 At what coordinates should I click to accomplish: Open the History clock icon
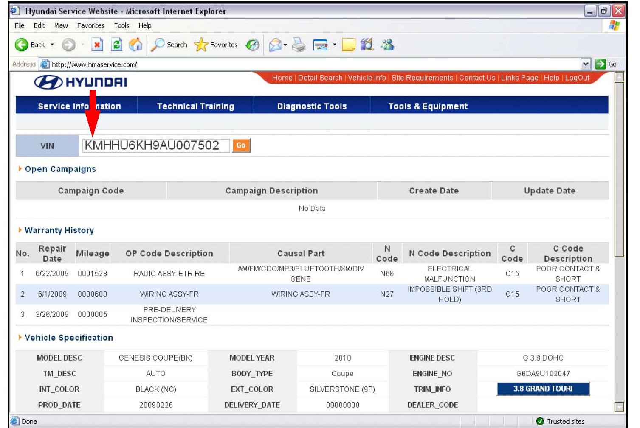pyautogui.click(x=253, y=45)
